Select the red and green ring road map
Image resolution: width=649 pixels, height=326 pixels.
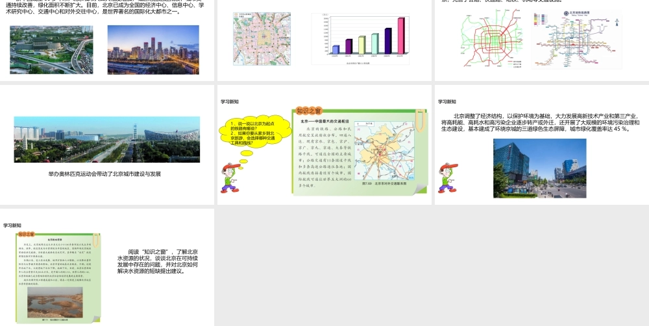point(493,39)
